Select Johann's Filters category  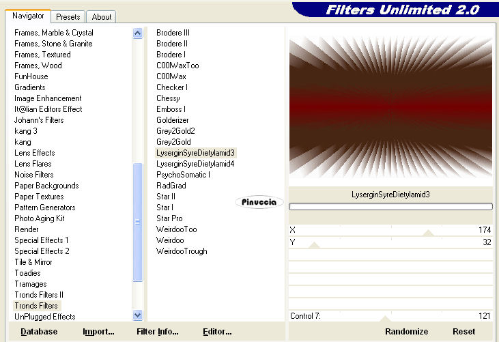point(39,120)
